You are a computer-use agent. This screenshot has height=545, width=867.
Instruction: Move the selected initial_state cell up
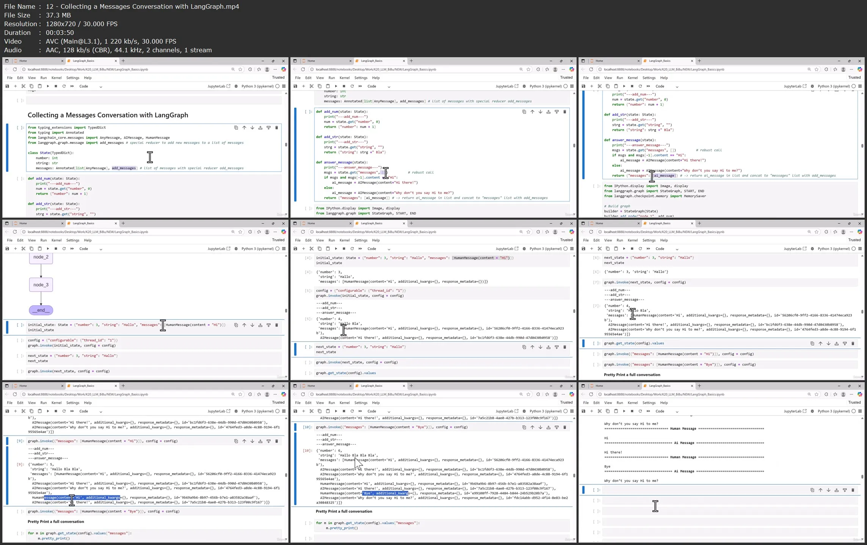(244, 325)
